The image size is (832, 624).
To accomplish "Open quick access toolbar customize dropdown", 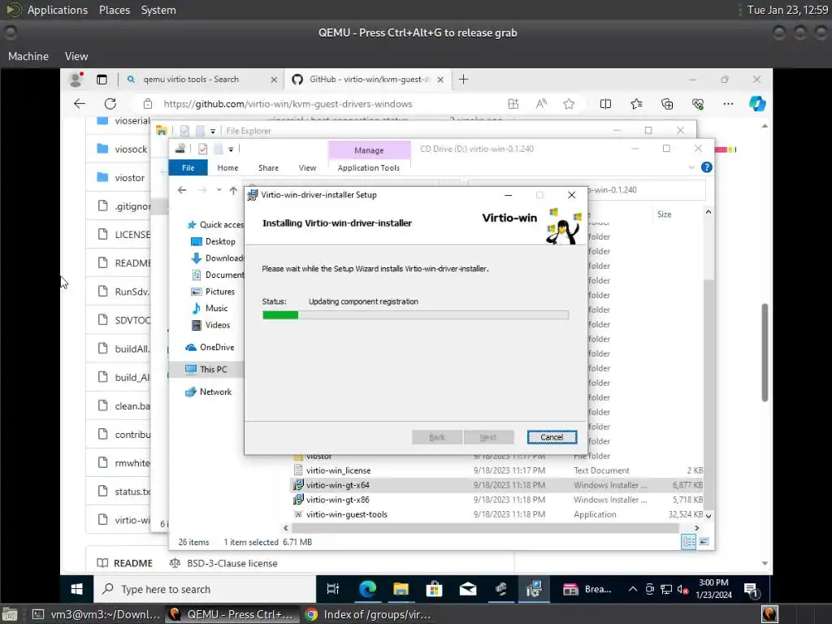I will [231, 149].
